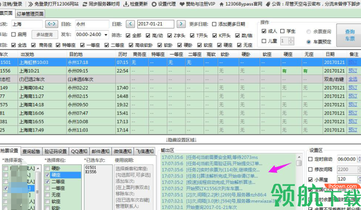This screenshot has width=361, height=210.
Task: Click sync server time icon
Action: click(x=85, y=4)
